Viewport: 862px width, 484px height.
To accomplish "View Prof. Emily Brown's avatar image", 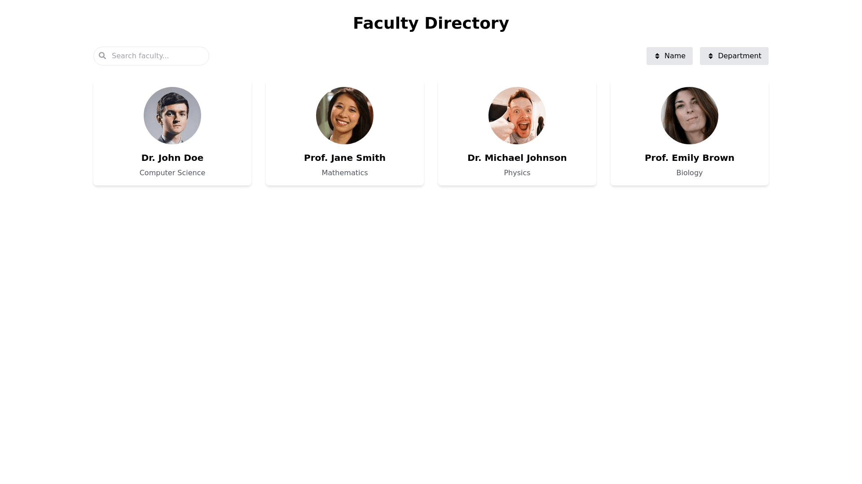I will [690, 116].
